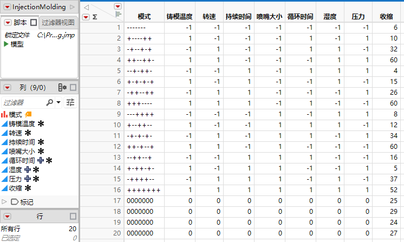Click the 标记 tag icon
Image resolution: width=404 pixels, height=242 pixels.
pos(15,202)
